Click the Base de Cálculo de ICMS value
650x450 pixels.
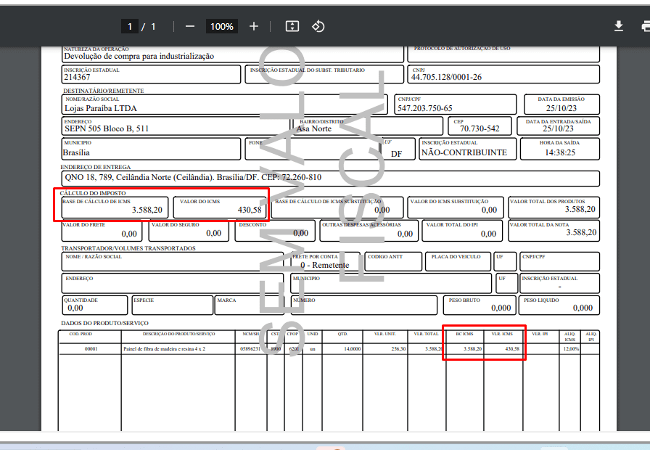[x=147, y=210]
